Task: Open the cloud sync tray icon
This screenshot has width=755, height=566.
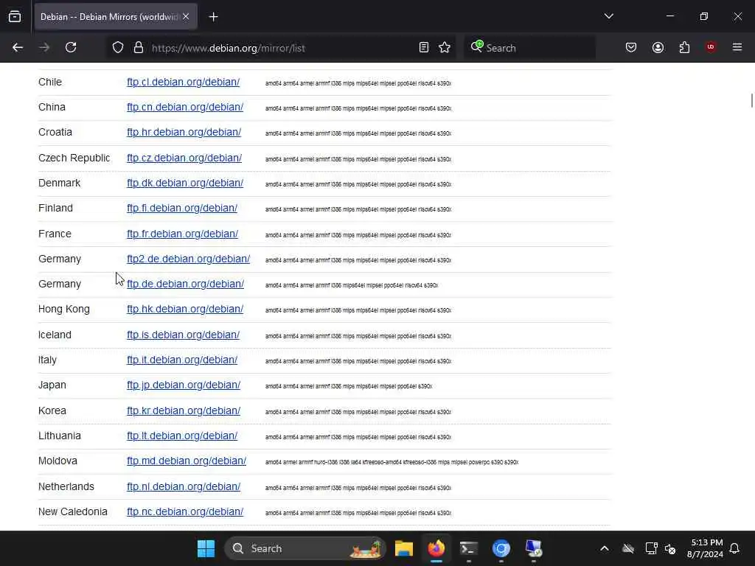Action: (x=628, y=548)
